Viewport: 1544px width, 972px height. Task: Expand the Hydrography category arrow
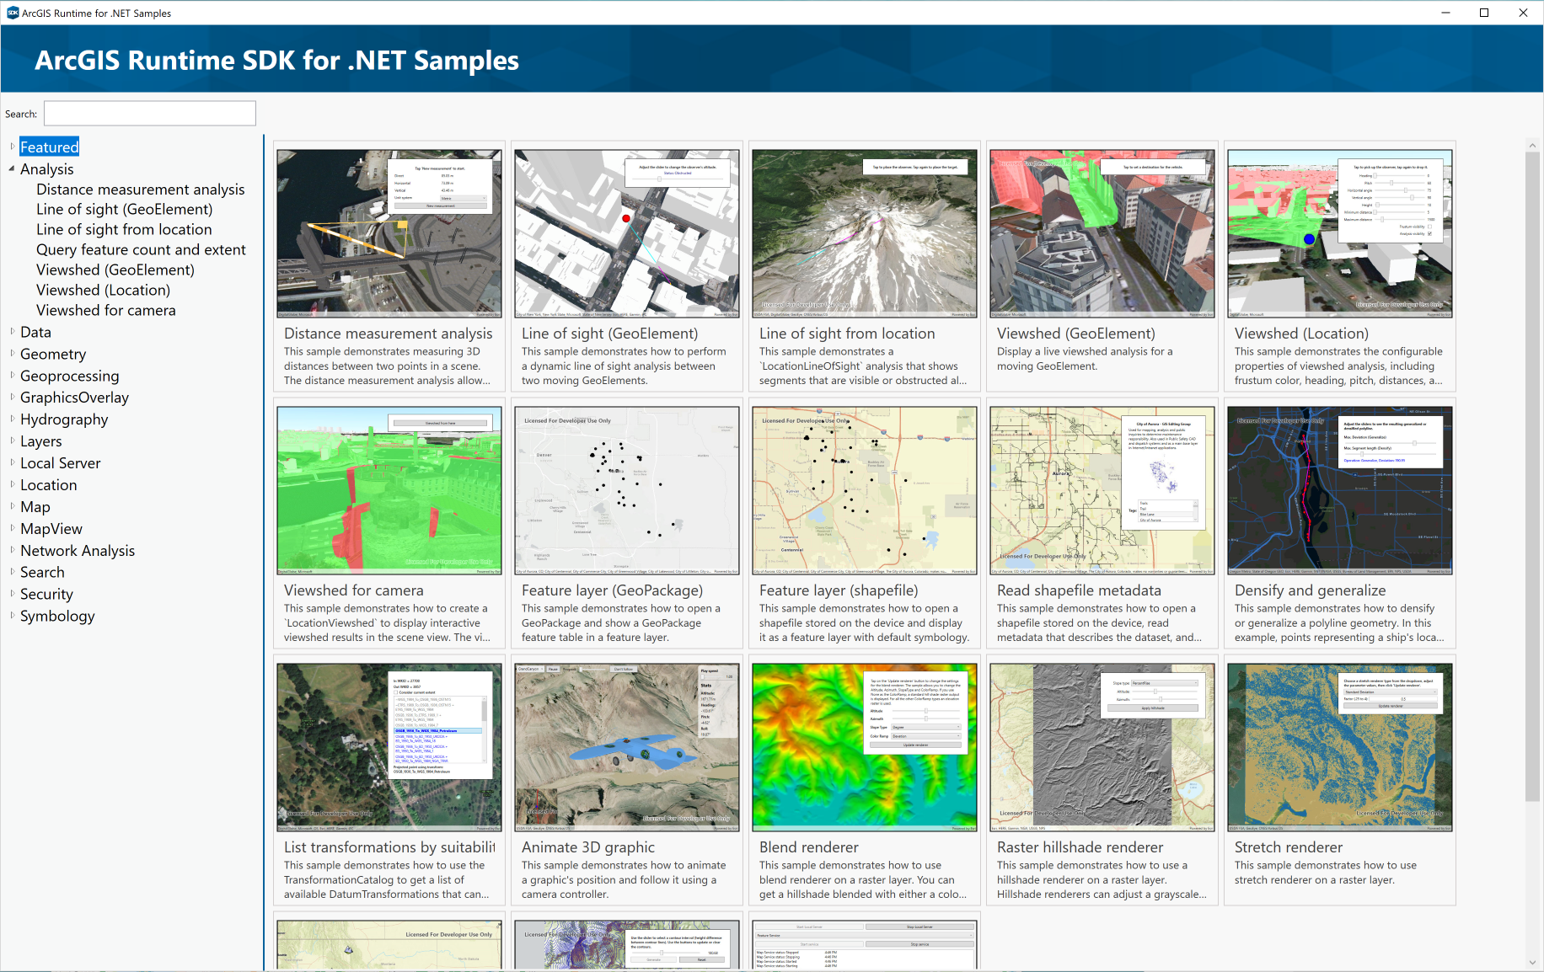pos(12,419)
